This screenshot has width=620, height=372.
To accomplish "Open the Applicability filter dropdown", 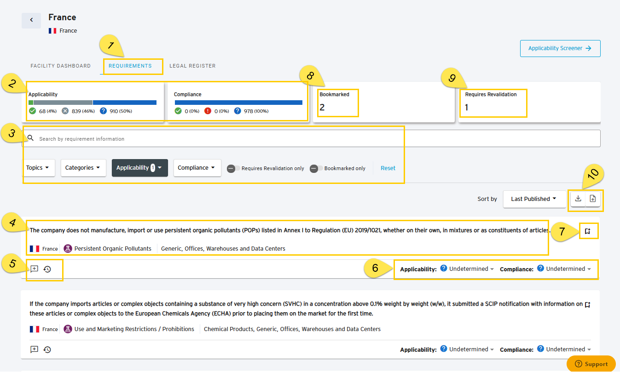I will pyautogui.click(x=139, y=168).
